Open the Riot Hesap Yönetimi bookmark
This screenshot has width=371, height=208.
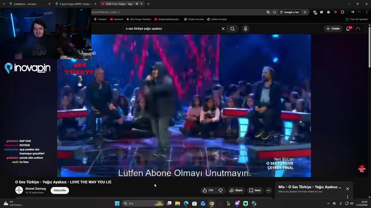coord(139,19)
